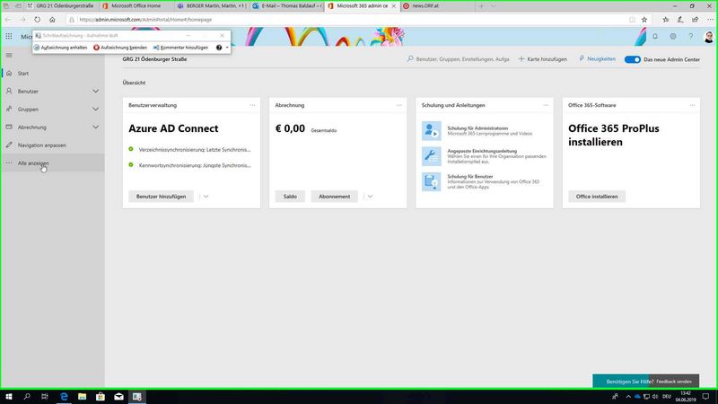Switch to GRG 21 Ödenburgerstraße tab
This screenshot has width=718, height=404.
[x=62, y=6]
